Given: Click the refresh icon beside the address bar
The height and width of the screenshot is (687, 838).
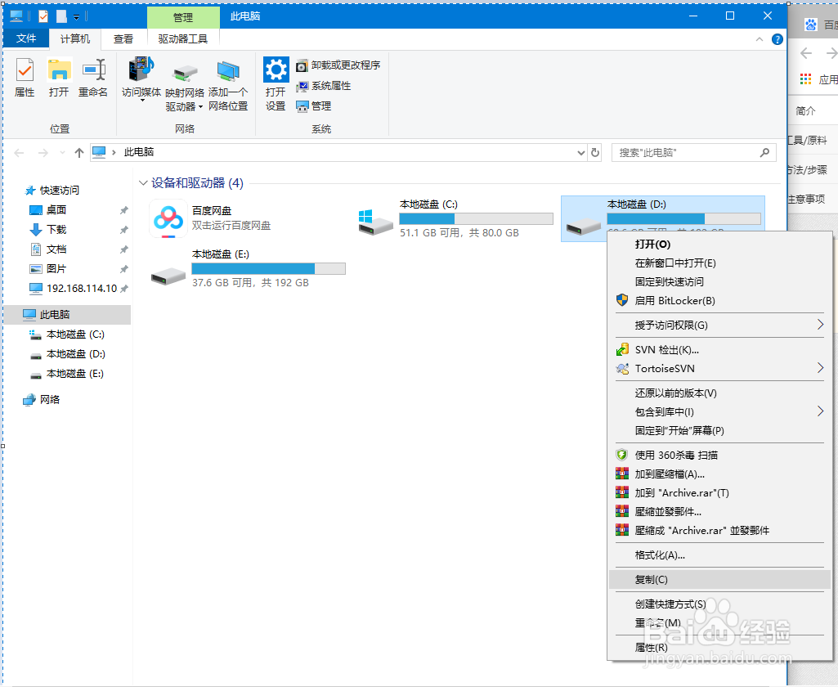Looking at the screenshot, I should tap(596, 152).
